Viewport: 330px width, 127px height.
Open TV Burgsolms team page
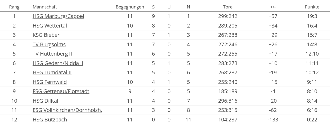(x=49, y=44)
